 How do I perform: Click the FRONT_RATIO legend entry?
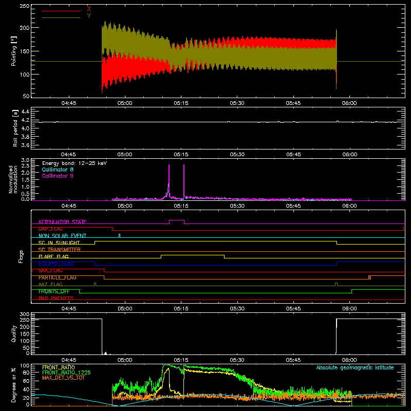(x=59, y=367)
